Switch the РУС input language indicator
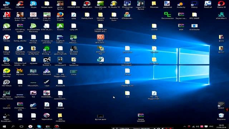The image size is (229, 129). point(211,126)
